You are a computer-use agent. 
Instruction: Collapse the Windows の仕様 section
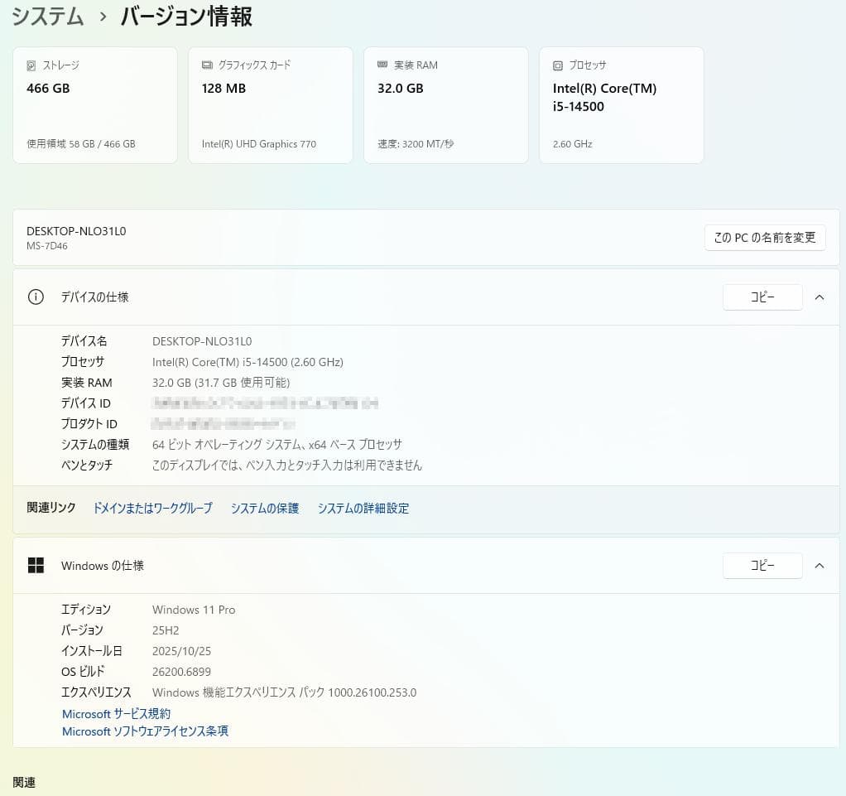coord(819,565)
